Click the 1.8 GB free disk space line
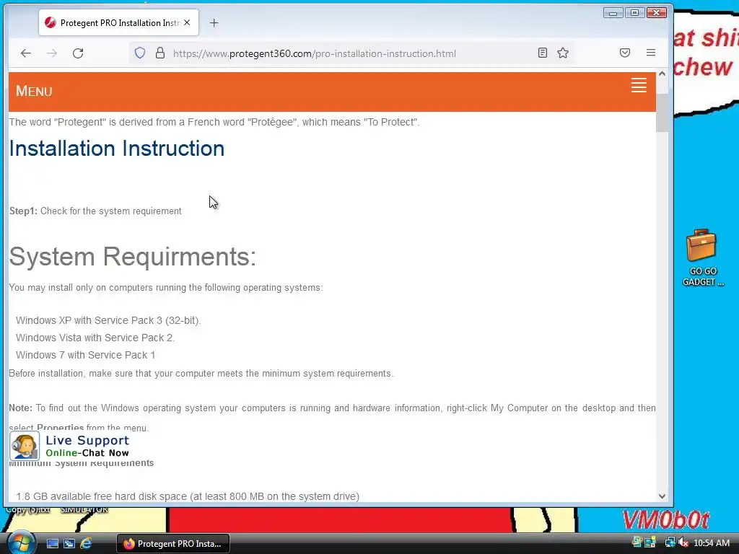This screenshot has height=554, width=739. click(188, 496)
